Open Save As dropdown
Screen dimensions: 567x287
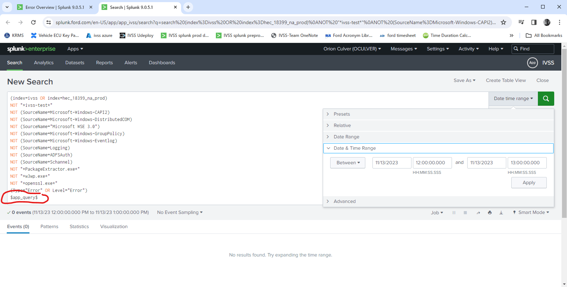coord(464,81)
